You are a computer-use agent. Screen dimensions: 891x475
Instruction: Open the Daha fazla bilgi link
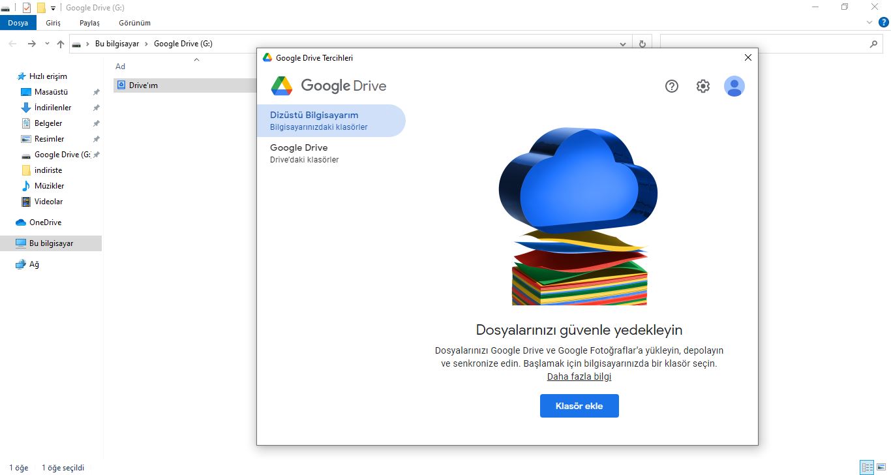point(579,376)
